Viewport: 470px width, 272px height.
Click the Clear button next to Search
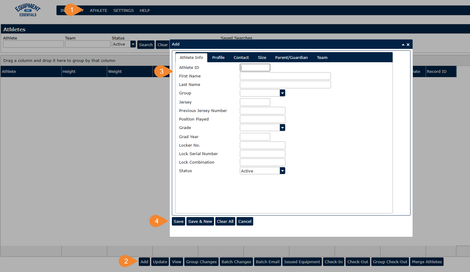tap(163, 45)
